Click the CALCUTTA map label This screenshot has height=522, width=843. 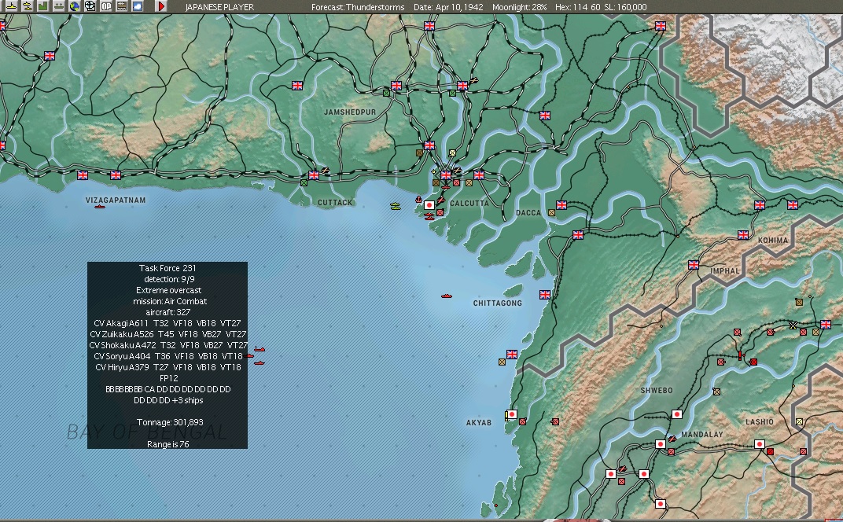[x=469, y=203]
